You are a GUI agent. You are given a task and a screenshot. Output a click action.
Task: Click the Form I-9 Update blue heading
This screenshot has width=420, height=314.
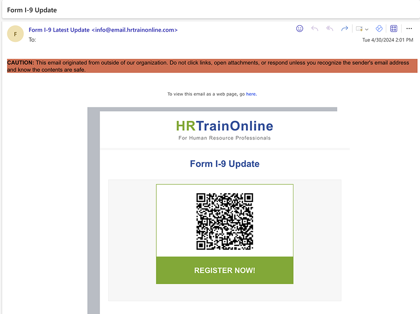click(x=224, y=164)
